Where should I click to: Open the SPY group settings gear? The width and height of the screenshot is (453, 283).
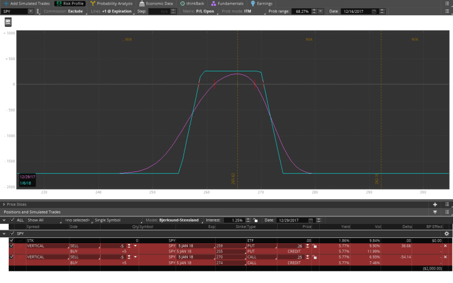[x=447, y=233]
